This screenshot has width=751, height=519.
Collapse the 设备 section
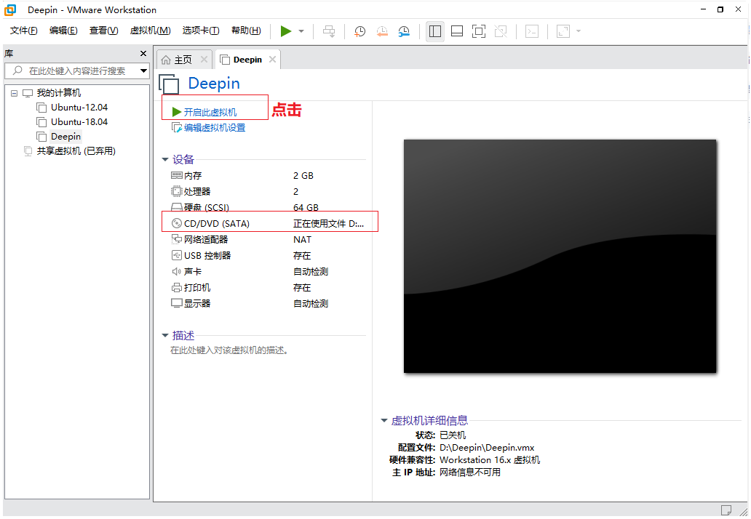click(x=165, y=160)
